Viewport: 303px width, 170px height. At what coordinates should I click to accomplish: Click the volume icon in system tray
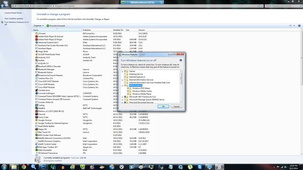285,167
